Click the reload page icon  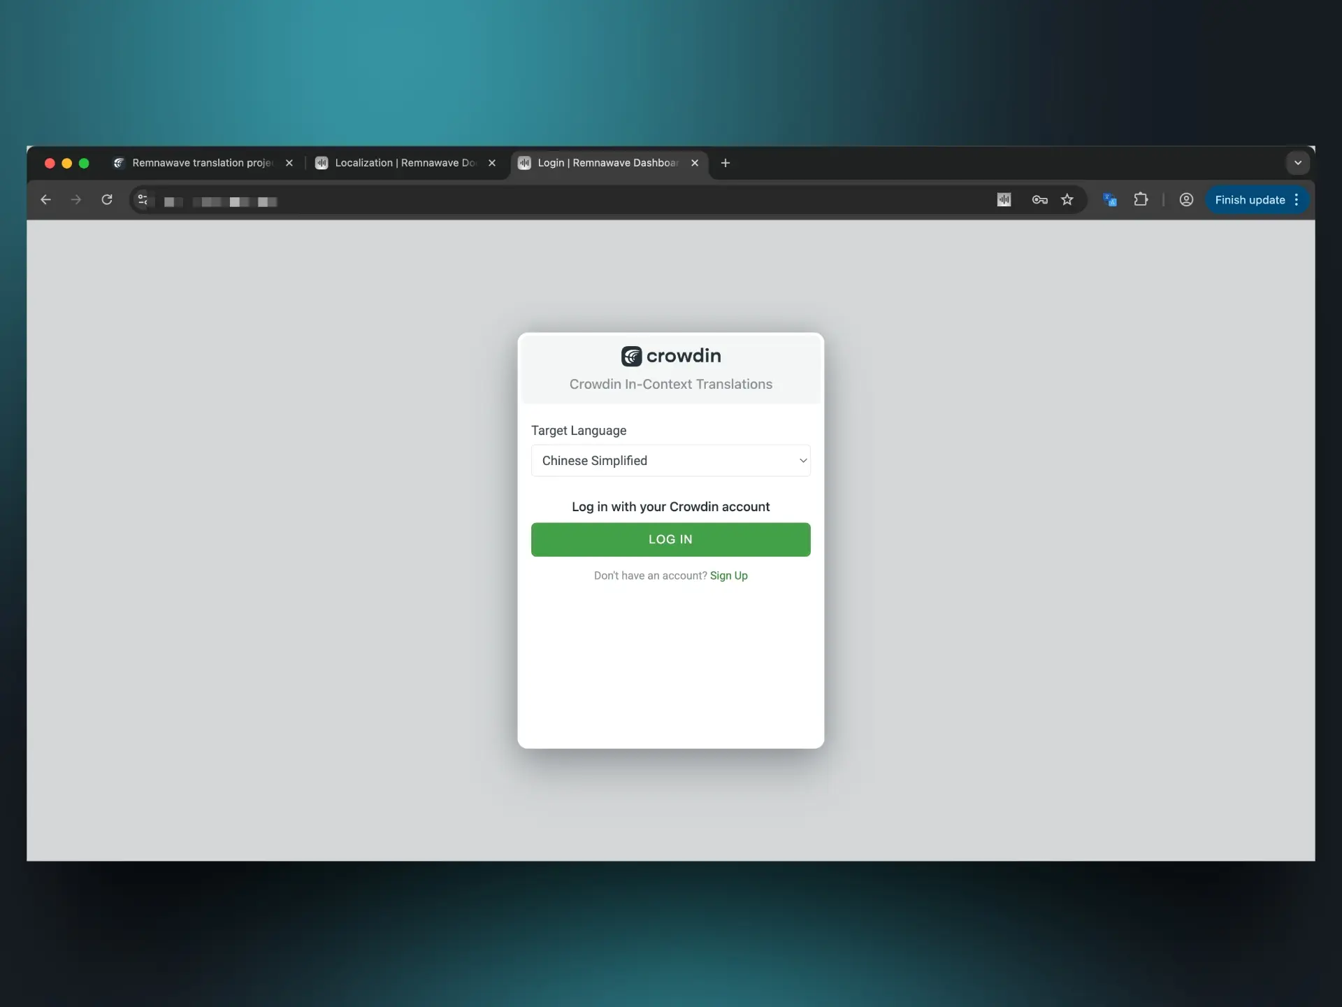coord(107,200)
